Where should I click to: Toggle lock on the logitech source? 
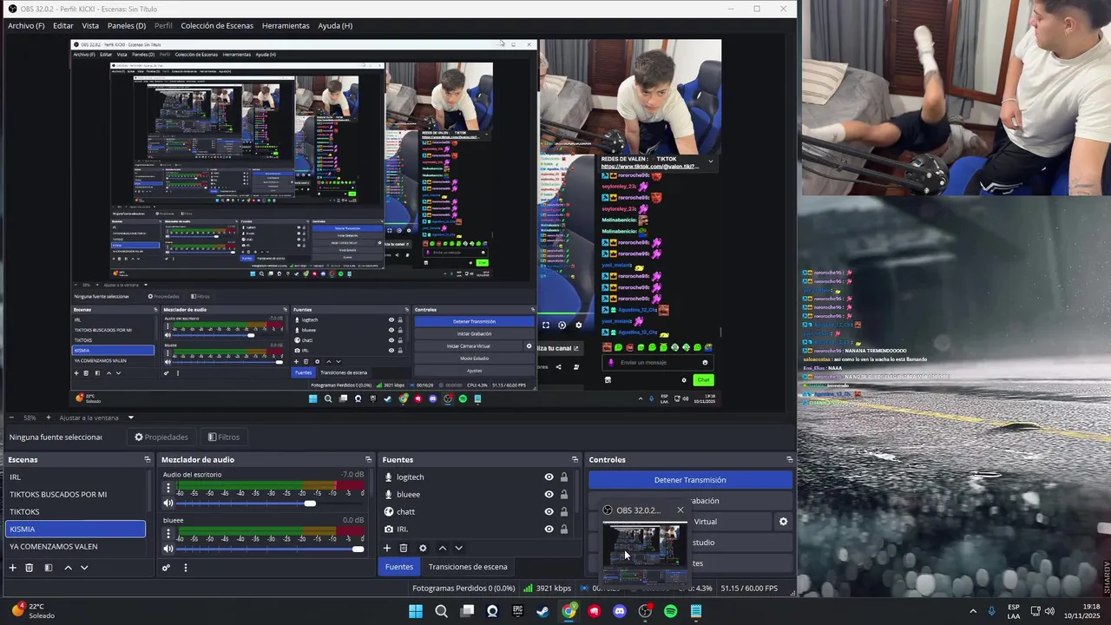[564, 477]
